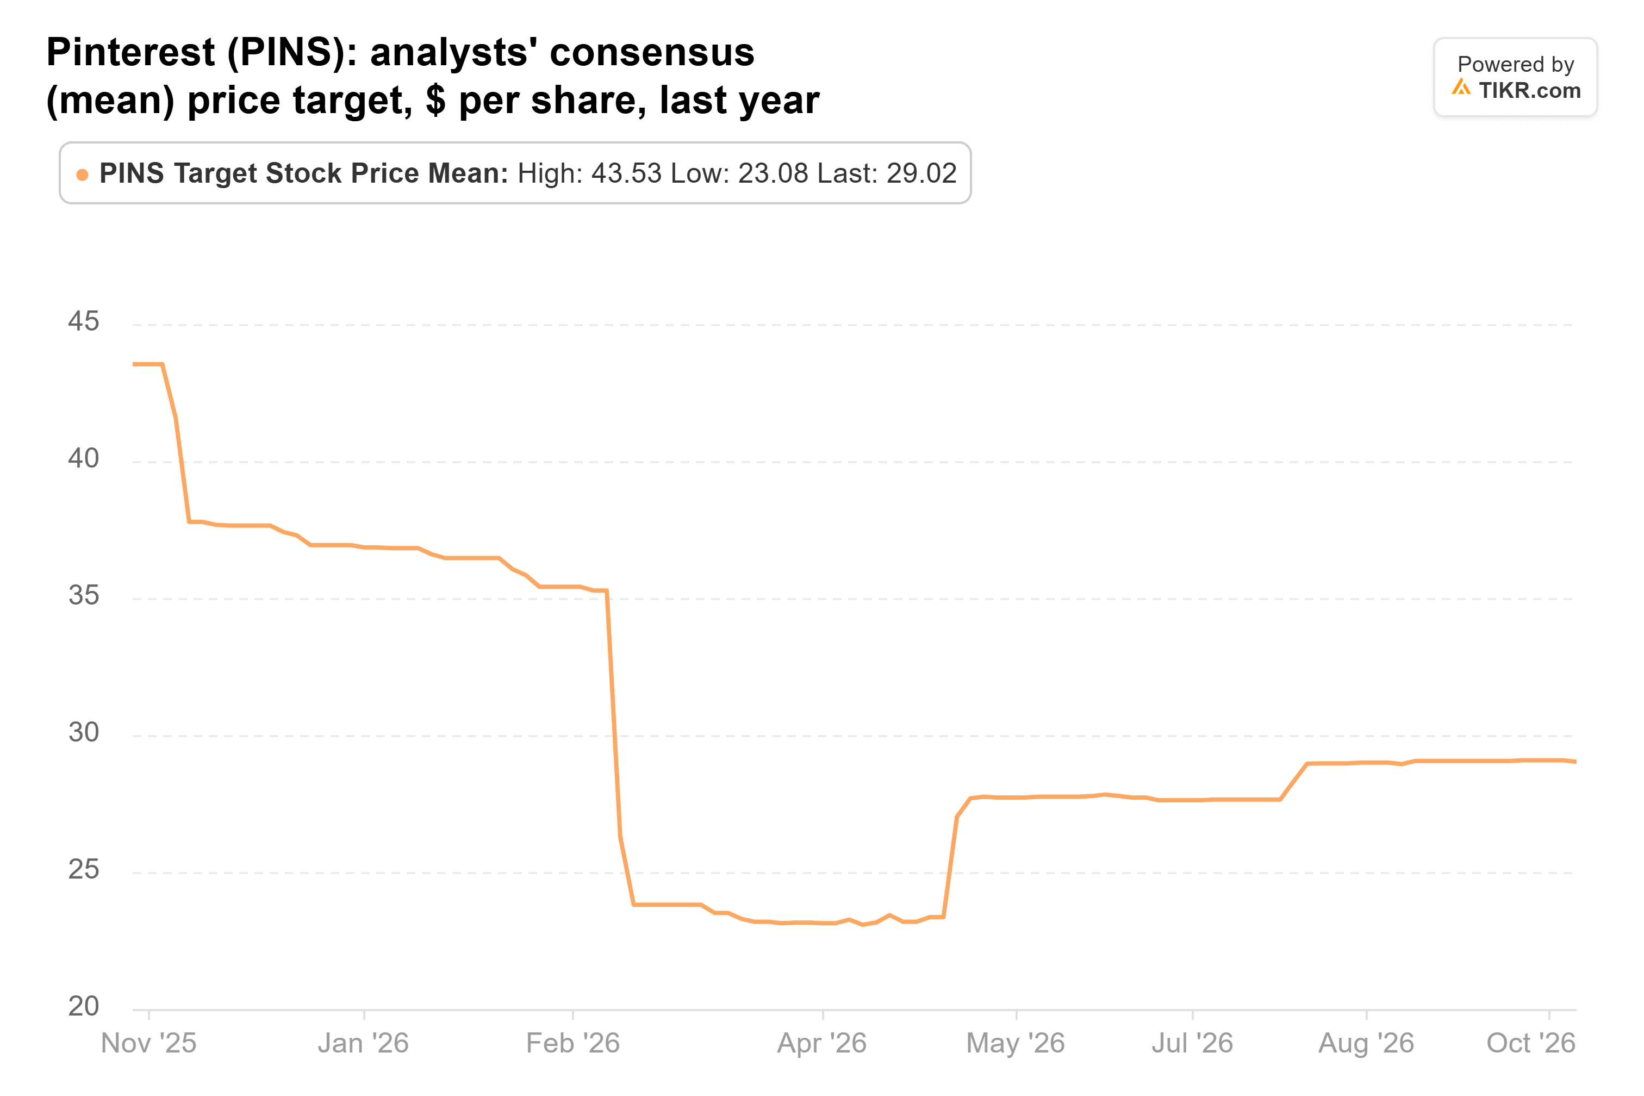The image size is (1644, 1096).
Task: Click the Aug '26 x-axis label
Action: click(x=1366, y=1043)
